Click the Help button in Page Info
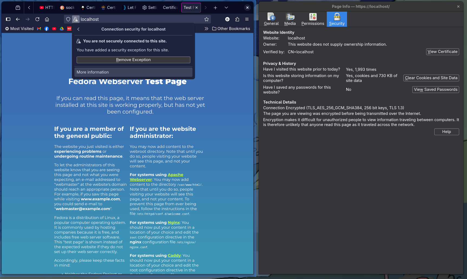Screen dimensions: 467x279 [x=446, y=132]
